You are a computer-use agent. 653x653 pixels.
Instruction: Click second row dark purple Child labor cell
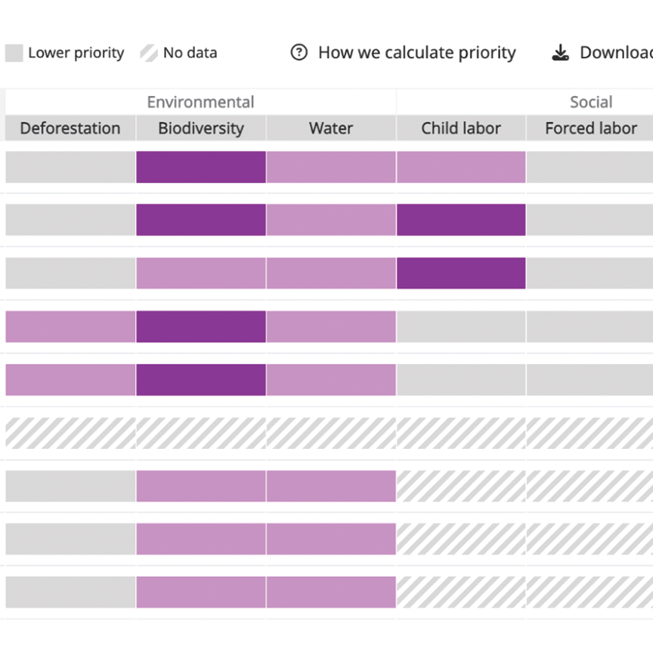[x=461, y=220]
